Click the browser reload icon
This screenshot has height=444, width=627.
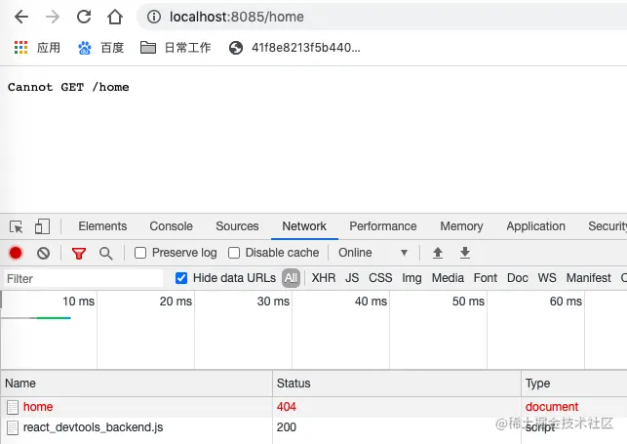[x=84, y=17]
